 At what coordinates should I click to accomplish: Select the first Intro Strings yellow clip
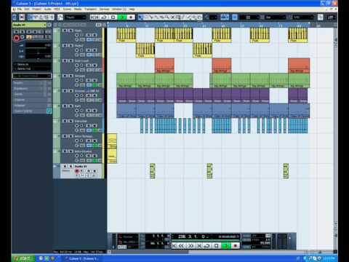pyautogui.click(x=112, y=141)
